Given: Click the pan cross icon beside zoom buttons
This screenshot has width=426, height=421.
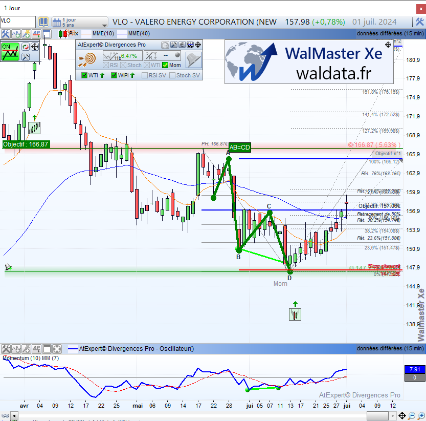Looking at the screenshot, I should [402, 416].
